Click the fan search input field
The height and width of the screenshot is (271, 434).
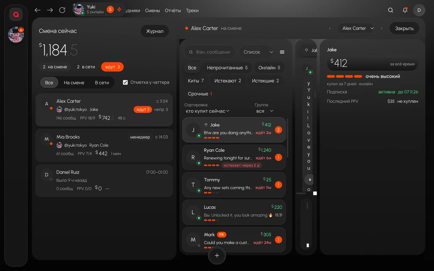[x=210, y=52]
